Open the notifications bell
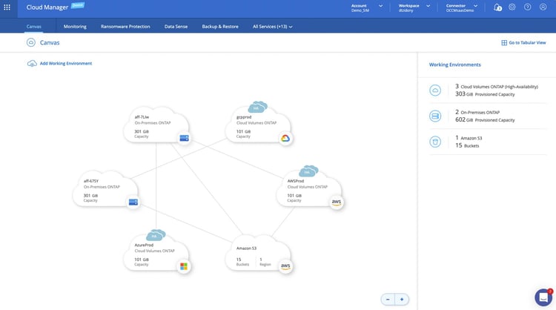This screenshot has width=556, height=310. (x=497, y=7)
